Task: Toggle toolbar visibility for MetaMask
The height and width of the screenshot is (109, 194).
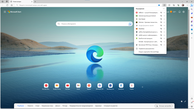Action: (161, 29)
